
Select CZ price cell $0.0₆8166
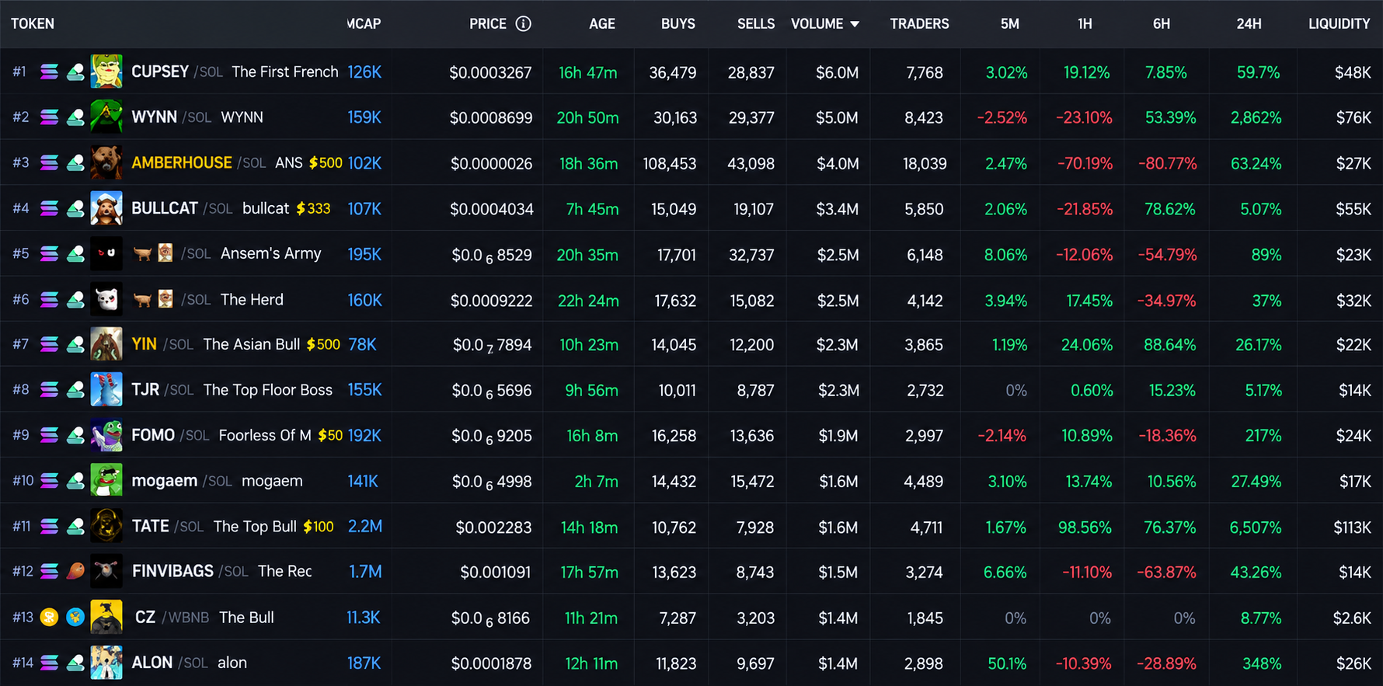tap(491, 618)
